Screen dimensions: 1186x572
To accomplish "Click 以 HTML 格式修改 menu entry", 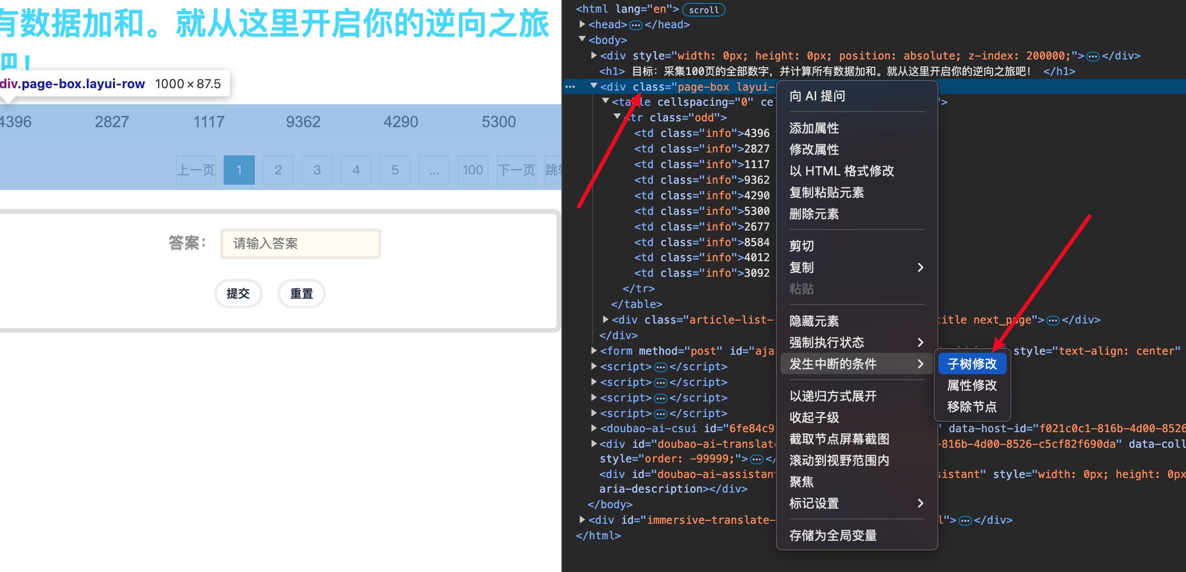I will pos(842,171).
